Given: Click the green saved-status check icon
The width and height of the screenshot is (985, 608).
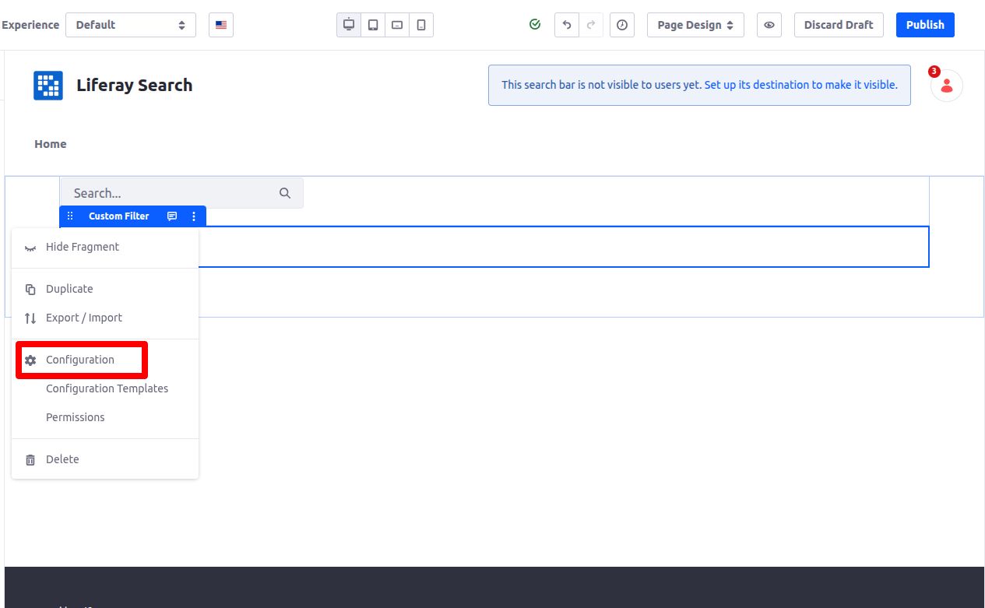Looking at the screenshot, I should click(x=535, y=25).
